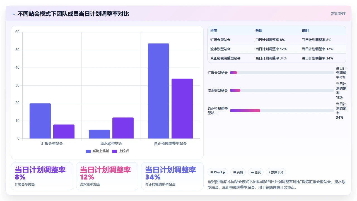This screenshot has width=357, height=201.
Task: Click 数据 cell 当日计划调整率 8%
Action: (270, 40)
